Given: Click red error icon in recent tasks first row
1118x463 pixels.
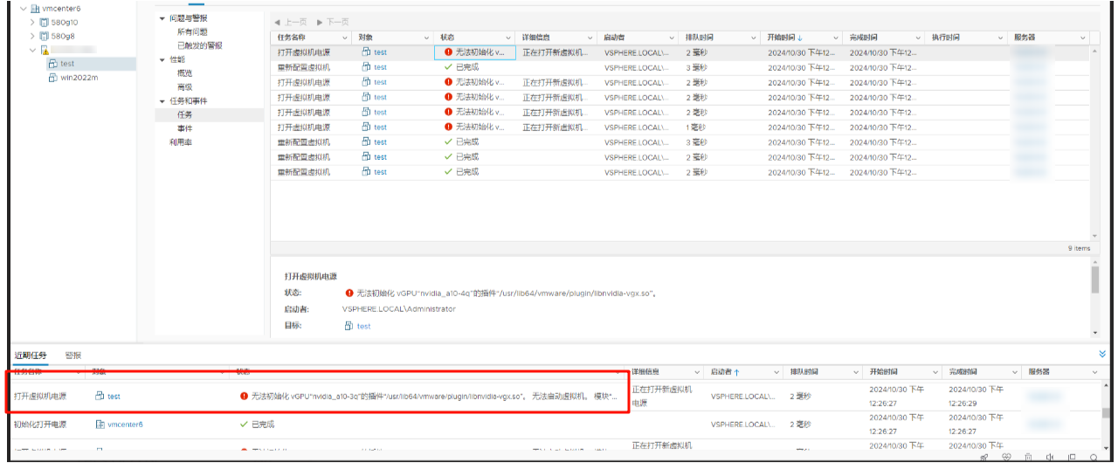Looking at the screenshot, I should click(244, 396).
